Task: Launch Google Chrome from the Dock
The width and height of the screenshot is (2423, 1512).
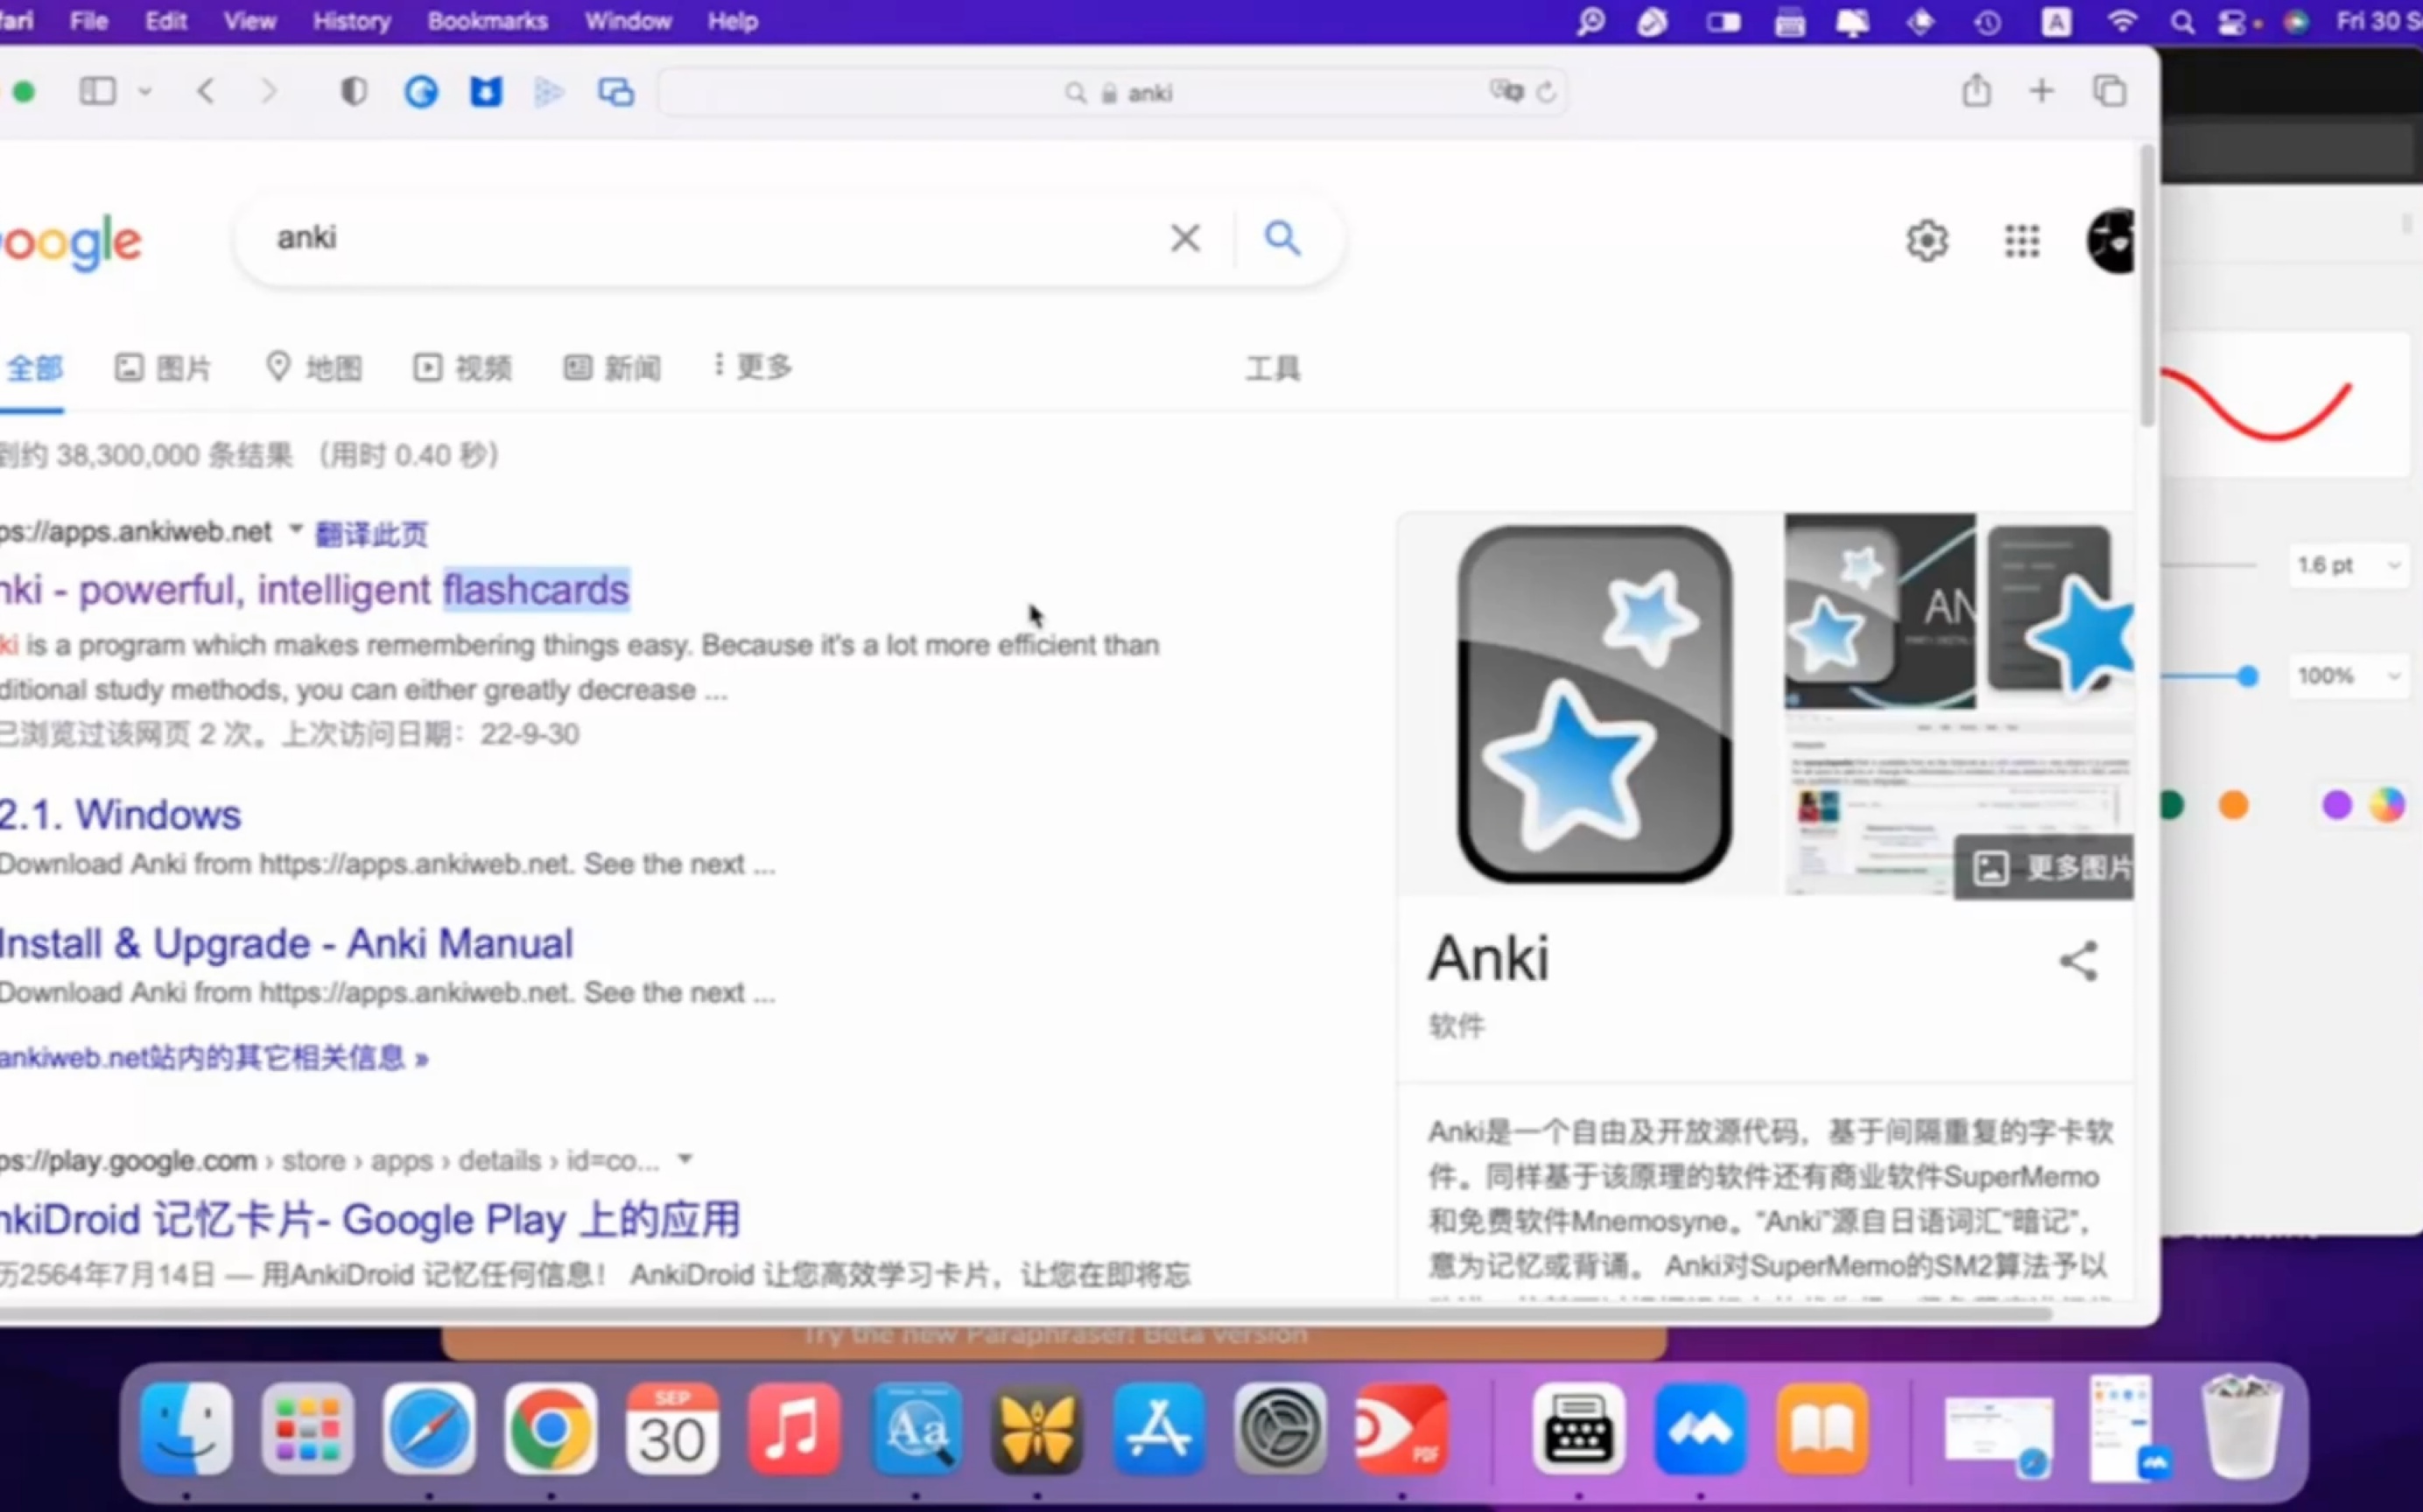Action: [551, 1428]
